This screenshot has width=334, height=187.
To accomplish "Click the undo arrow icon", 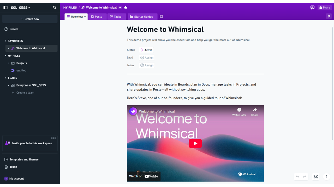I will click(x=297, y=177).
